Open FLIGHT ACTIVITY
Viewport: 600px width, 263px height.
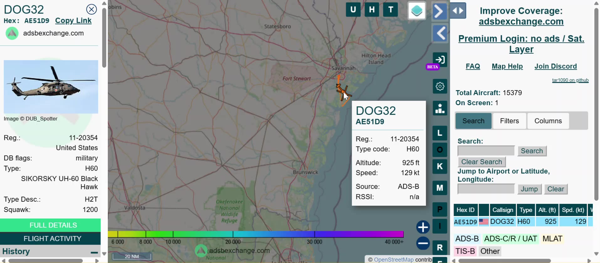pos(50,239)
